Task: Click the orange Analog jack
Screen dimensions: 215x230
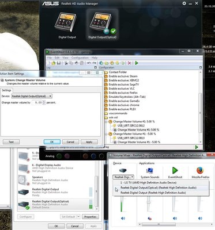Action: pos(85,156)
